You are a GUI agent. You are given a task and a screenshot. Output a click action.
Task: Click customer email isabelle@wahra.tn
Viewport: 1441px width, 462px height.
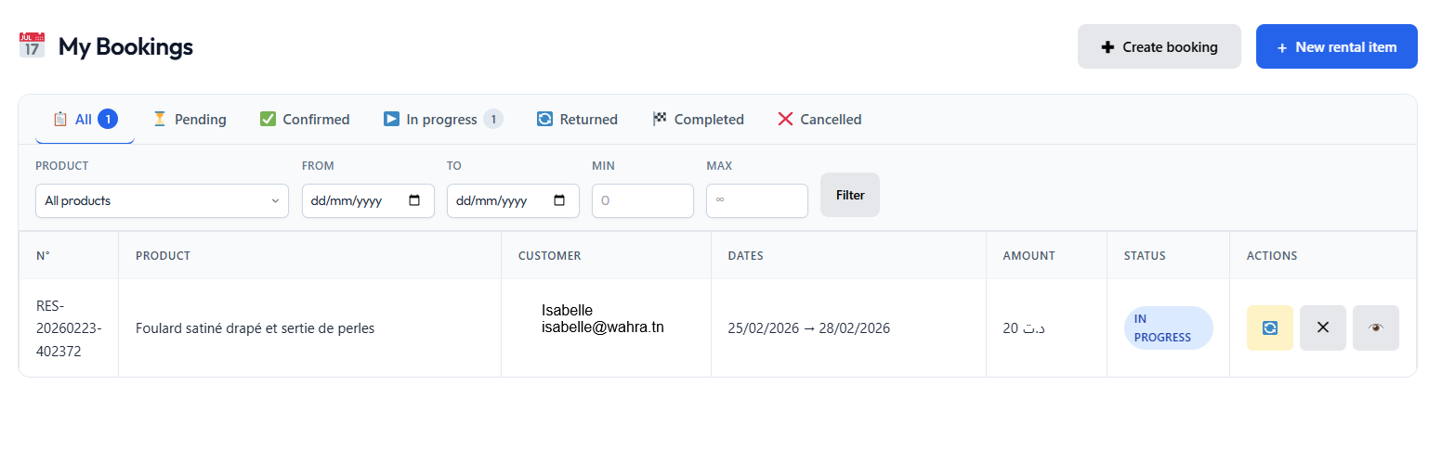pyautogui.click(x=603, y=327)
